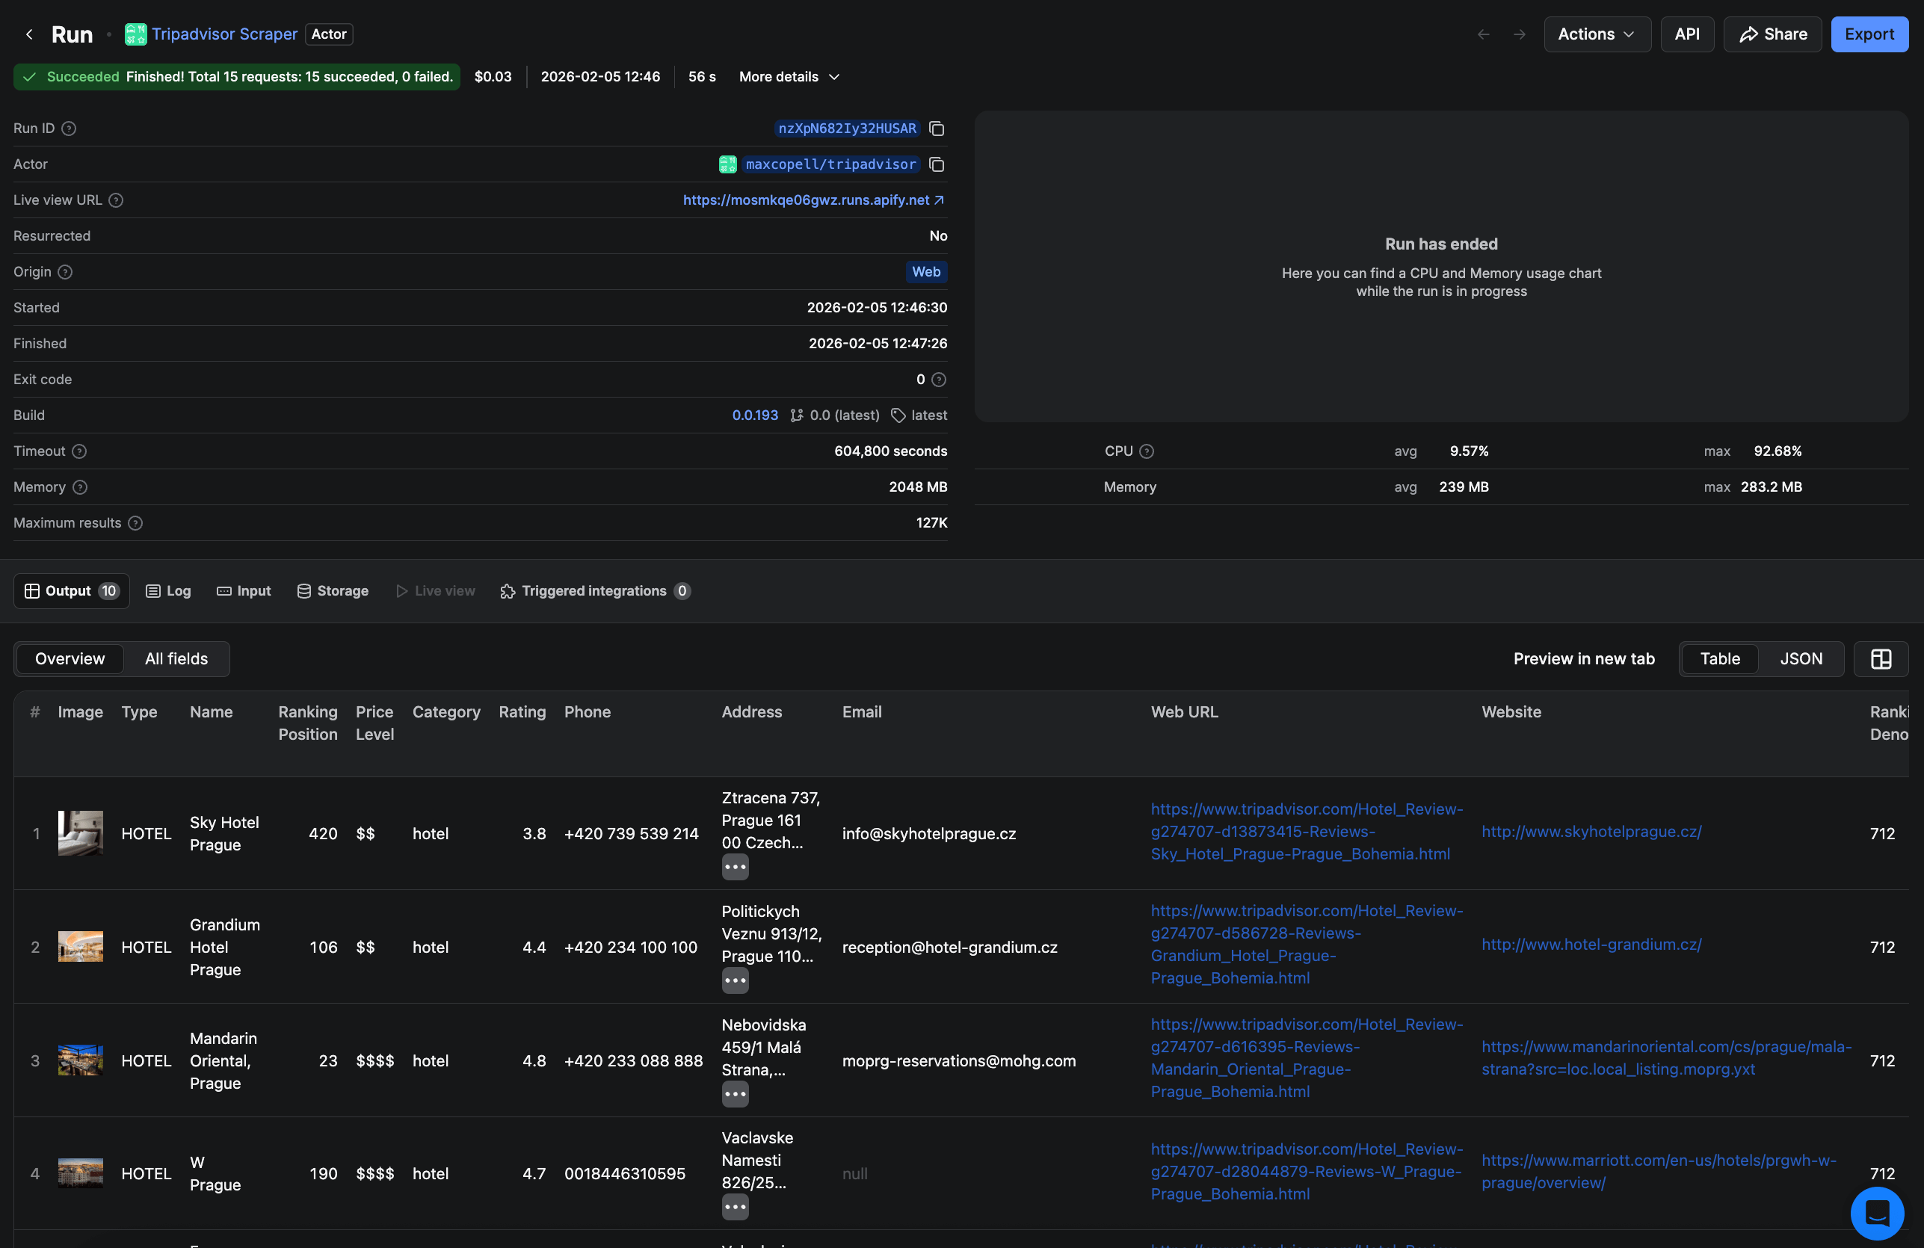
Task: Switch to All fields view
Action: tap(176, 659)
